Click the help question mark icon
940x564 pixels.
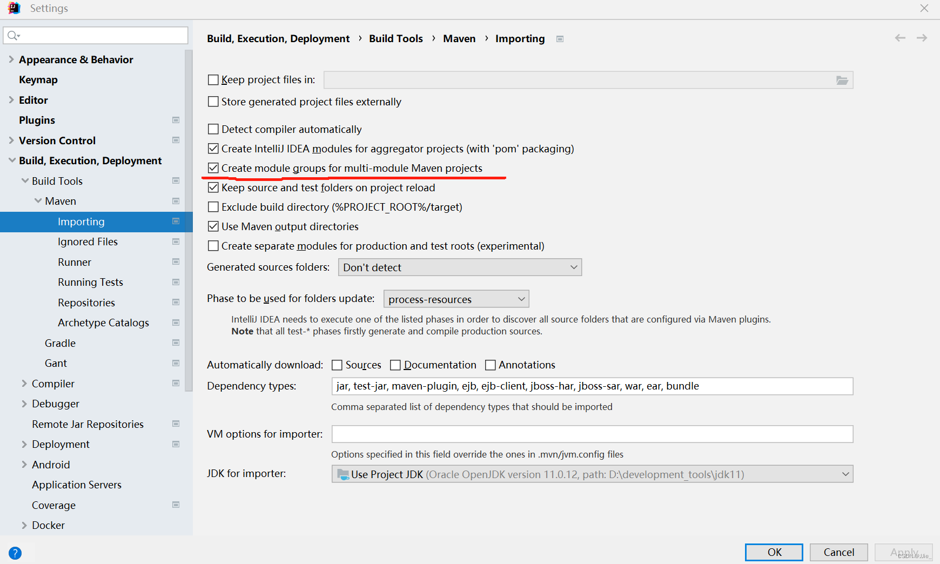point(15,553)
